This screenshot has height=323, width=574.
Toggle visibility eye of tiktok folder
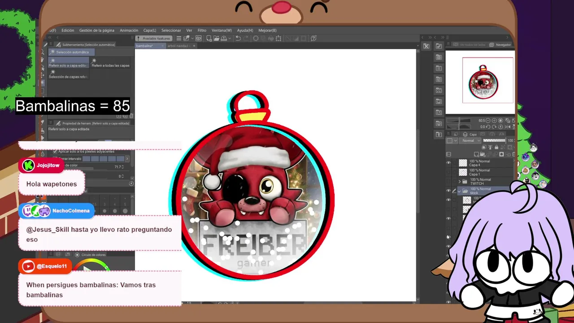[x=448, y=191]
